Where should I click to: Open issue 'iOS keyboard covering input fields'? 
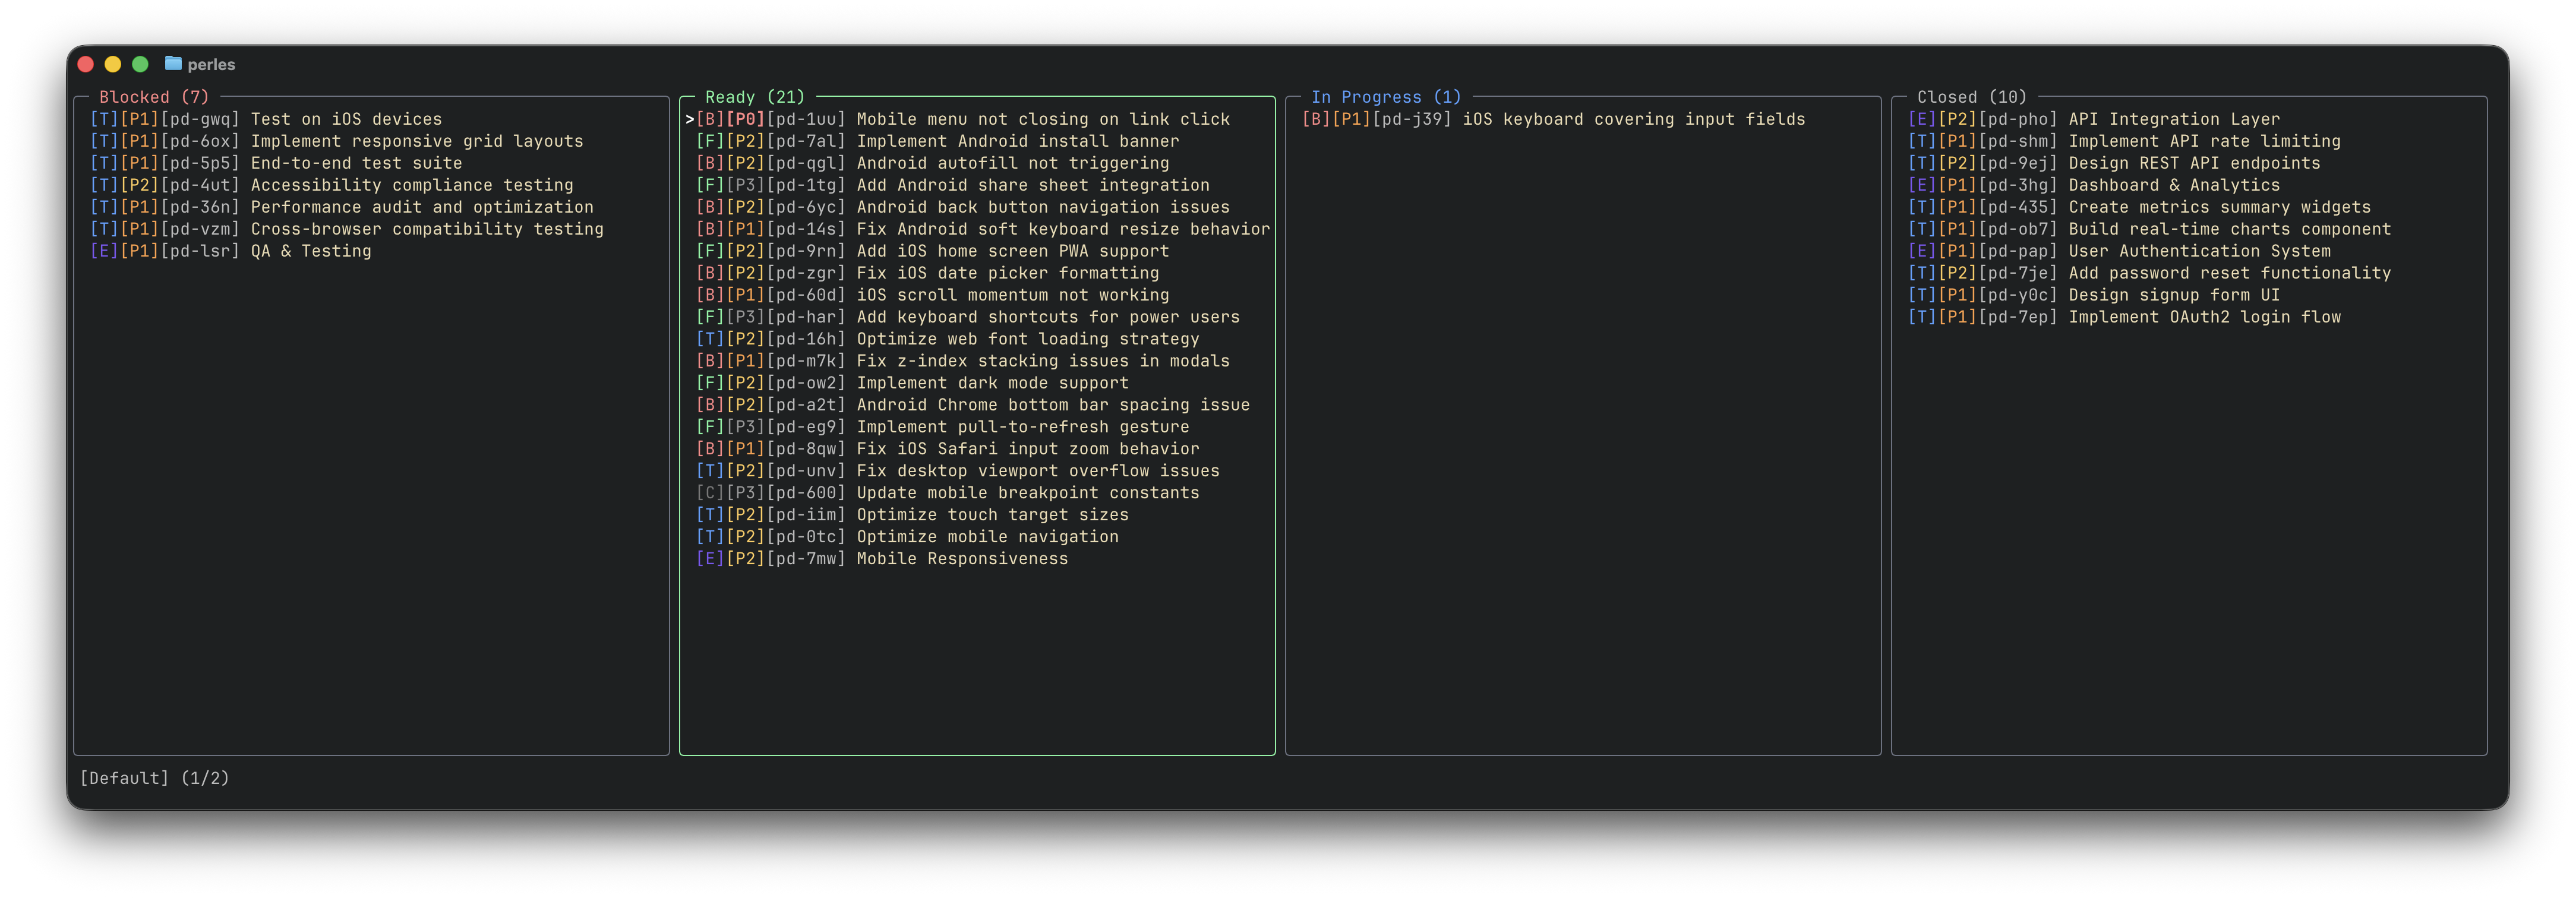pyautogui.click(x=1633, y=119)
